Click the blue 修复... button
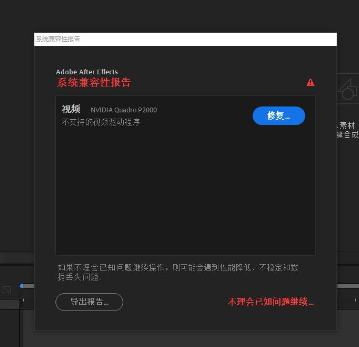 point(279,116)
